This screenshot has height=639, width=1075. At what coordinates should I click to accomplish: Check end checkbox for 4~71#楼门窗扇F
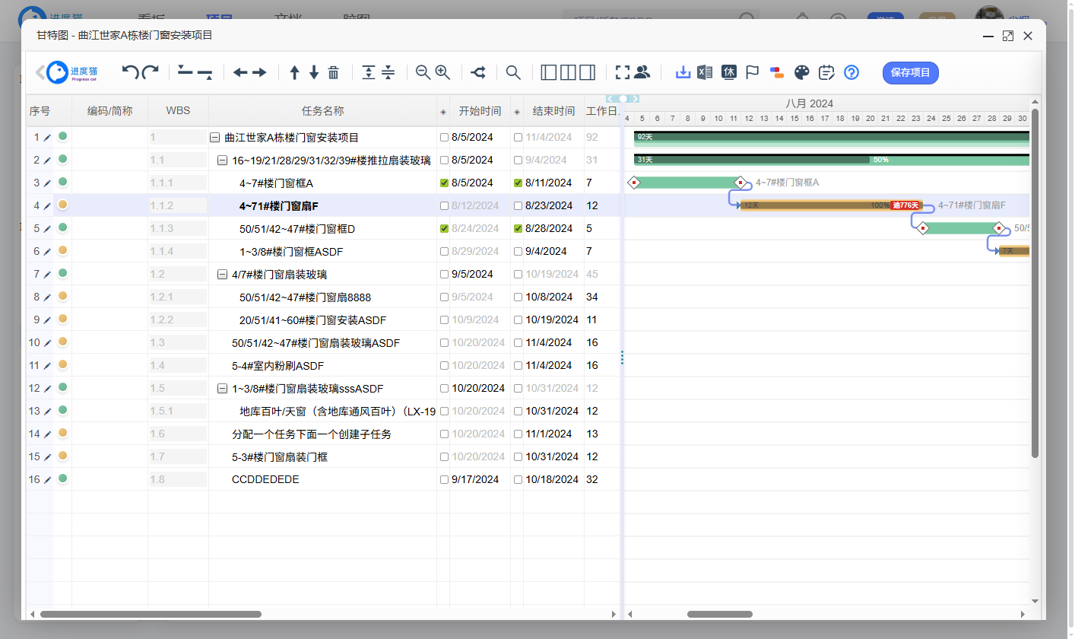click(x=518, y=206)
